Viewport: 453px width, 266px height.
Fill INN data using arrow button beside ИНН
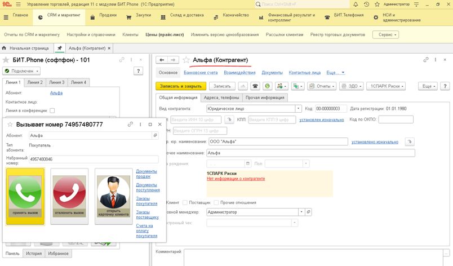pyautogui.click(x=229, y=119)
